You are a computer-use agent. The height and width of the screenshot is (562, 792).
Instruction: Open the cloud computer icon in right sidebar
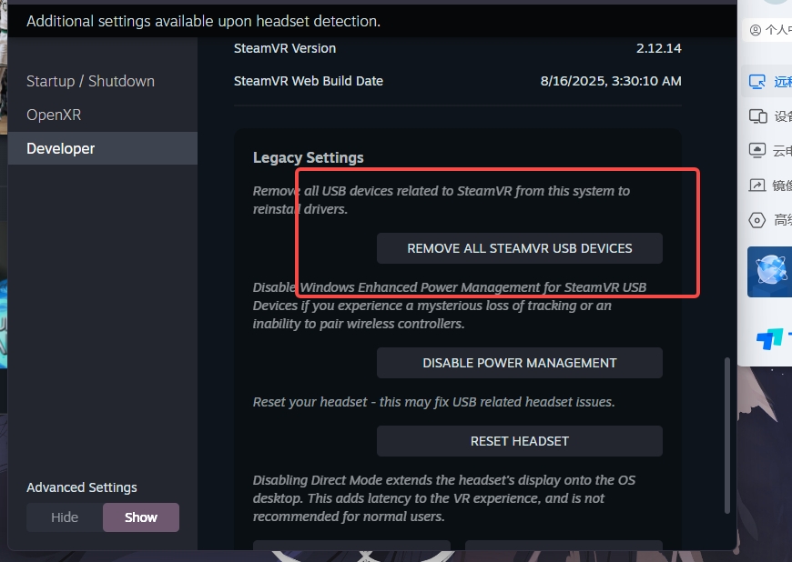click(x=756, y=150)
